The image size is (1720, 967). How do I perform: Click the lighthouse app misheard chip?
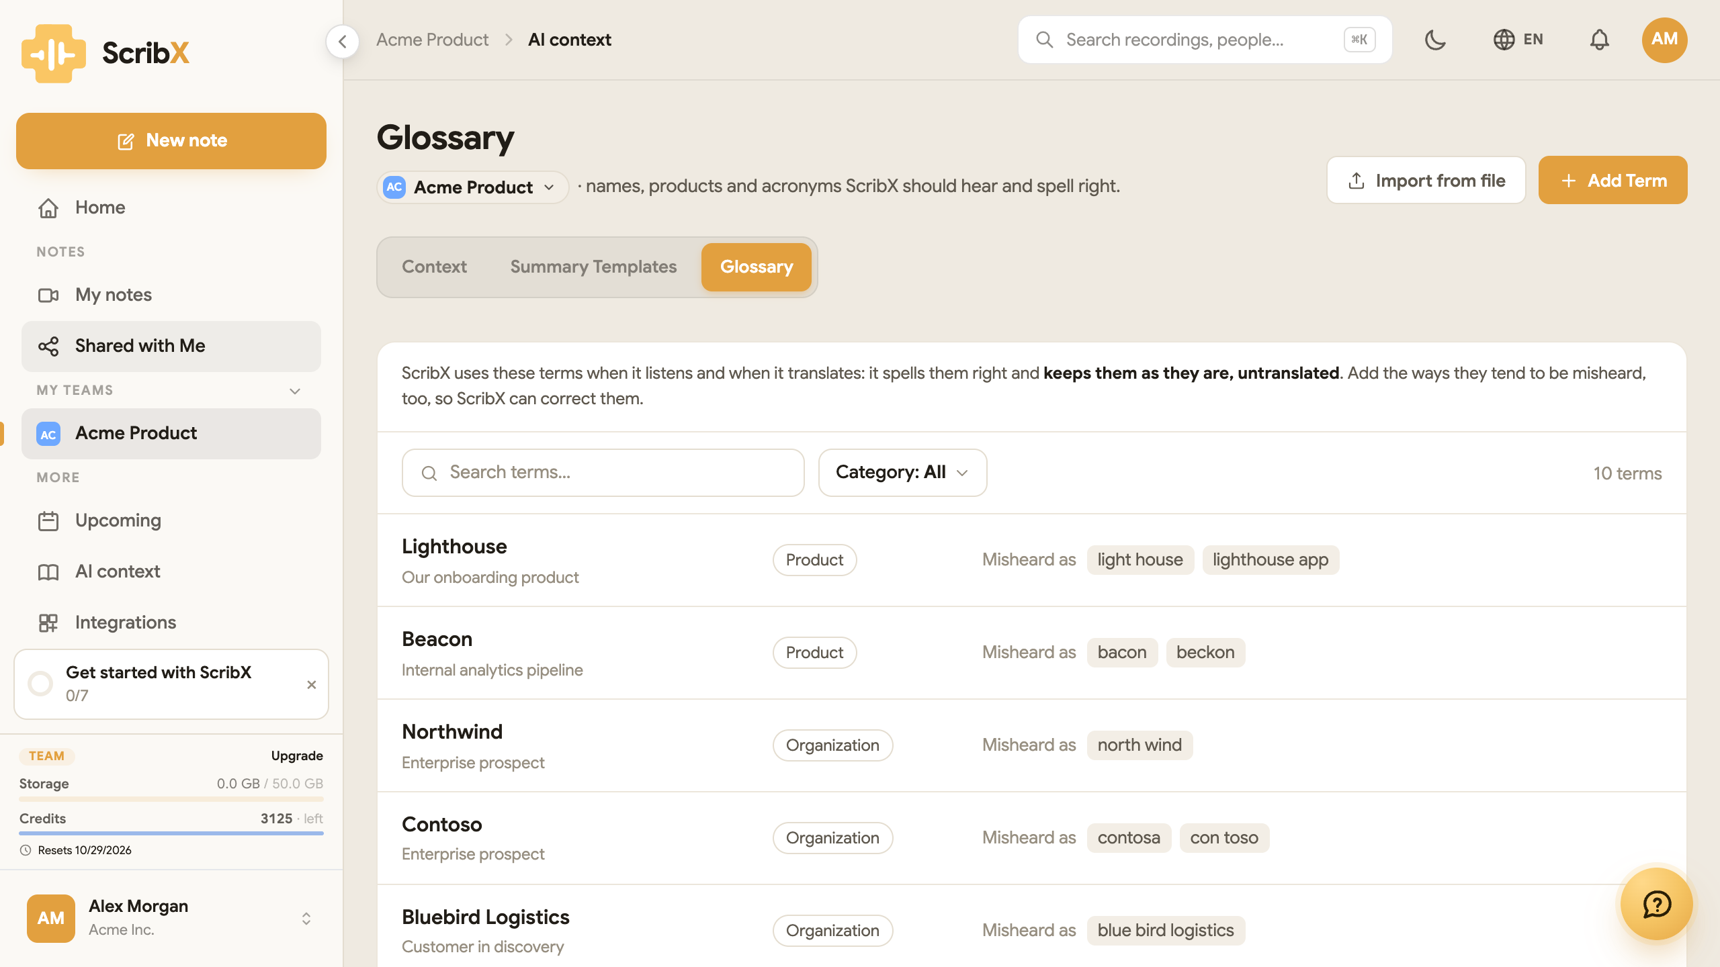coord(1271,560)
